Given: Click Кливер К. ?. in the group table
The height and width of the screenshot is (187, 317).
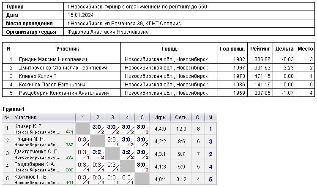Looking at the screenshot, I should point(28,126).
